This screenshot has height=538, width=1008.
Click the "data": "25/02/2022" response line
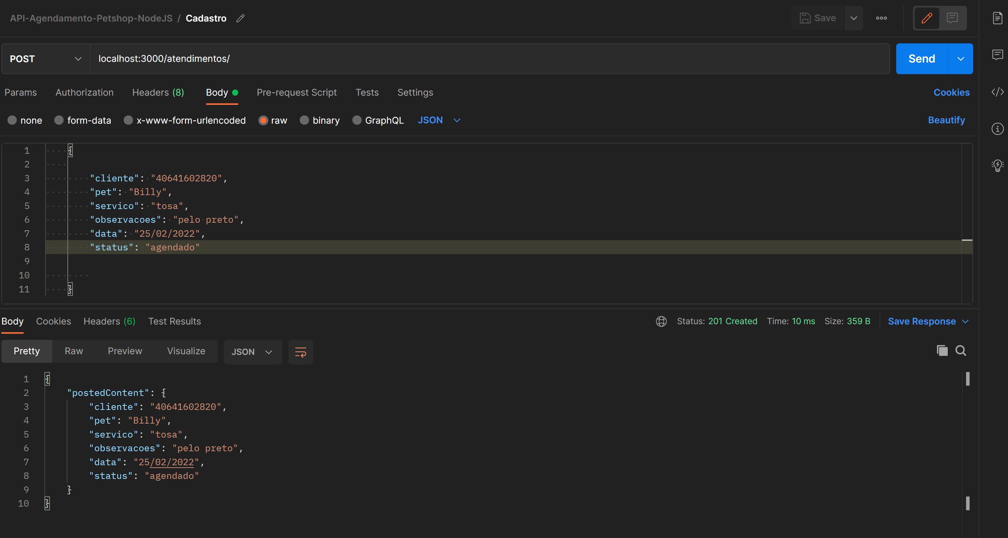[x=147, y=462]
